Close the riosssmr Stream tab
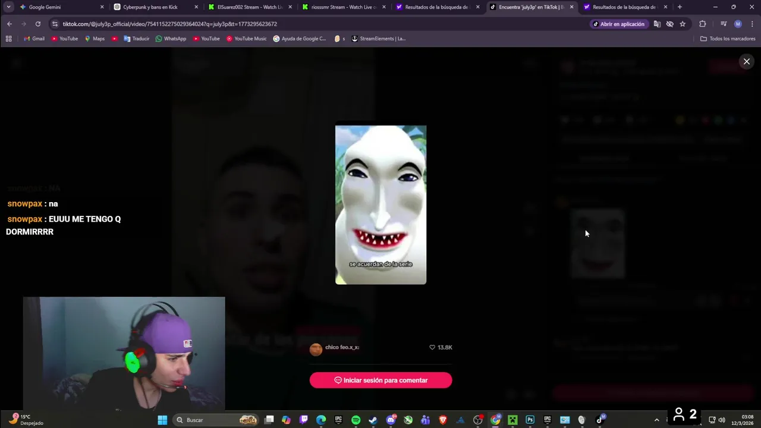Viewport: 761px width, 428px height. pyautogui.click(x=383, y=7)
